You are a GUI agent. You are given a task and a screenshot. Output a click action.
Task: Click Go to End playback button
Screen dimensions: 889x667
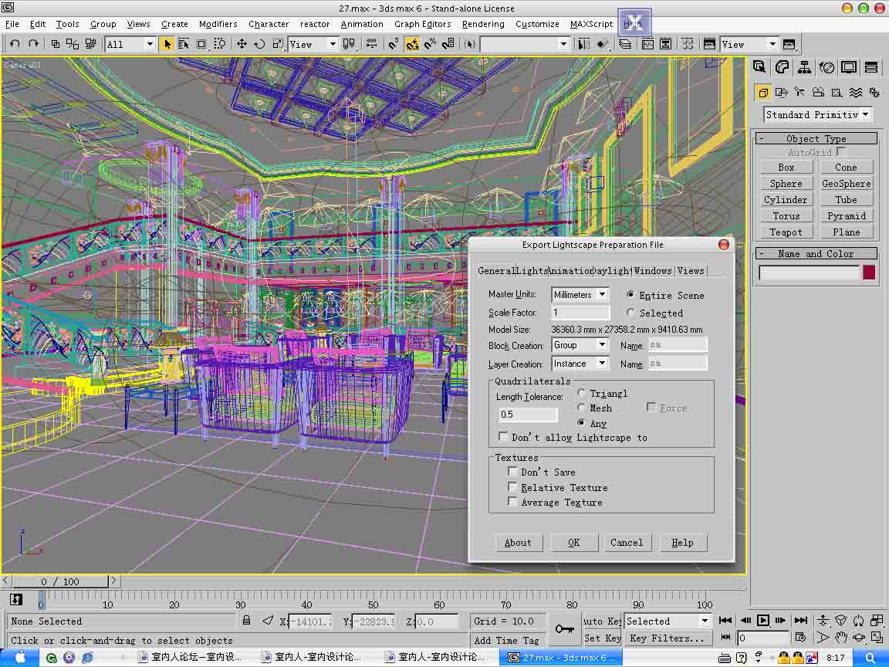point(801,621)
